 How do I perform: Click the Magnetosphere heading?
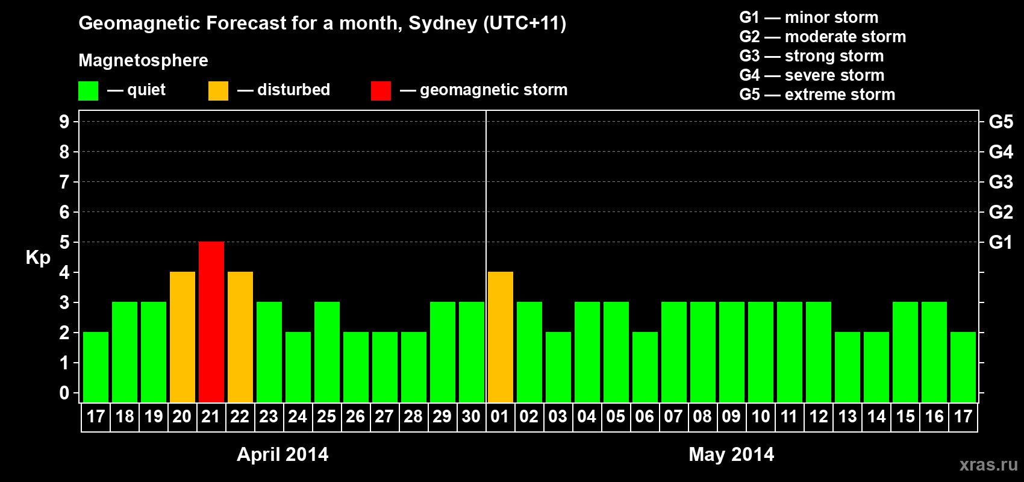pos(143,60)
